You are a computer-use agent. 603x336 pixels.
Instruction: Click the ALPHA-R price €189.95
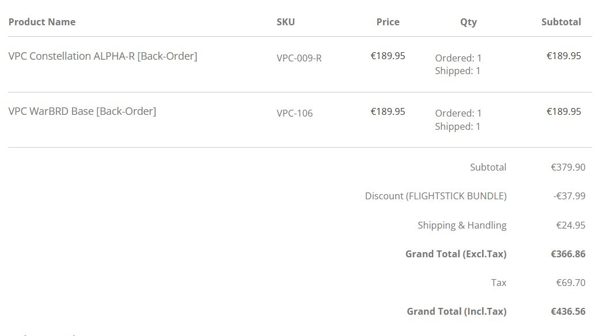(x=388, y=56)
